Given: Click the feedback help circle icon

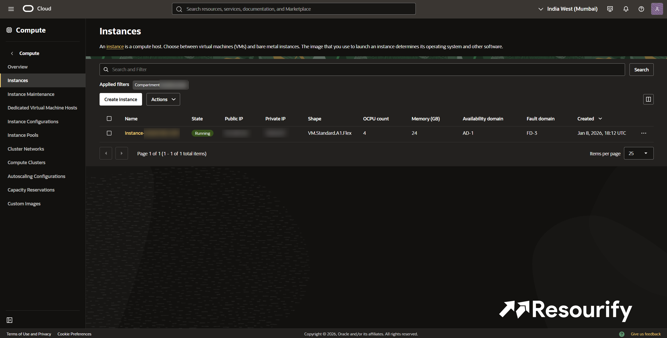Looking at the screenshot, I should (622, 334).
